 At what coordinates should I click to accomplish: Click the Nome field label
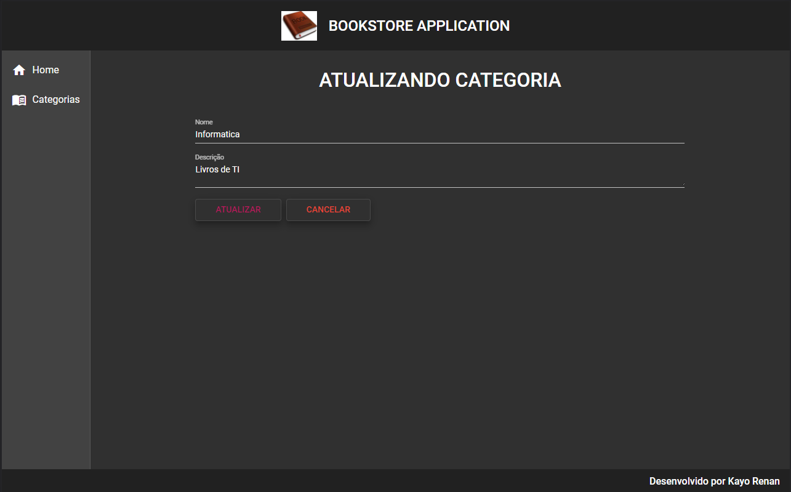204,122
